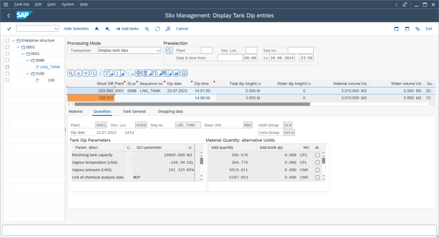Open the Choose layout dropdown arrow
The image size is (439, 238).
coord(170,74)
